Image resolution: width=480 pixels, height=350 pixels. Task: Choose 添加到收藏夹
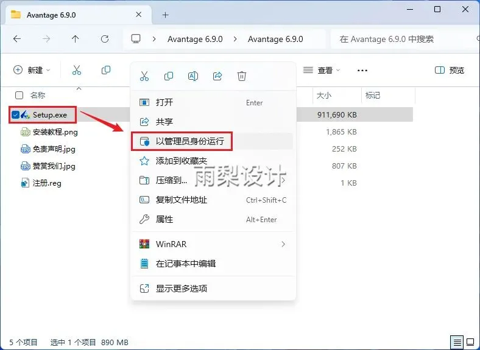[x=213, y=161]
